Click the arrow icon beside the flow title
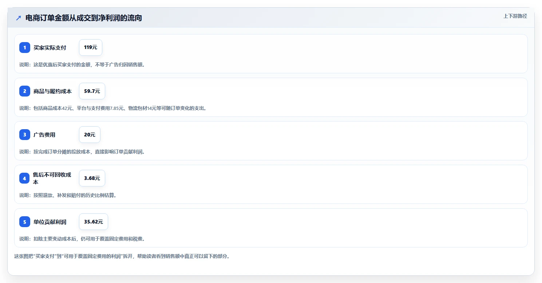 pos(19,18)
